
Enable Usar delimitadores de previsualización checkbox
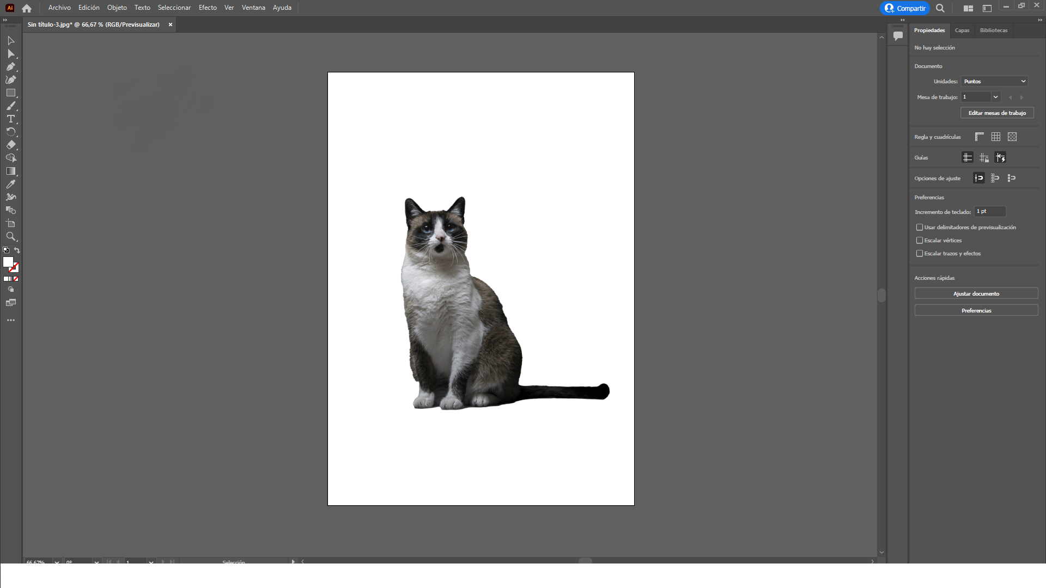click(920, 227)
